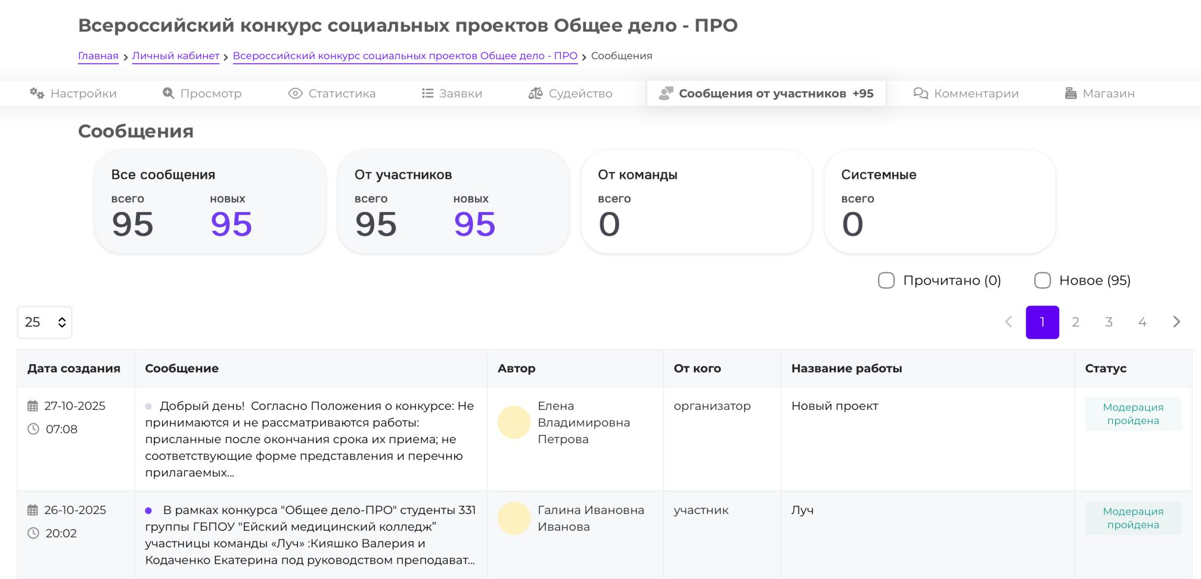This screenshot has width=1201, height=579.
Task: Open the Главная breadcrumb link
Action: pos(98,56)
